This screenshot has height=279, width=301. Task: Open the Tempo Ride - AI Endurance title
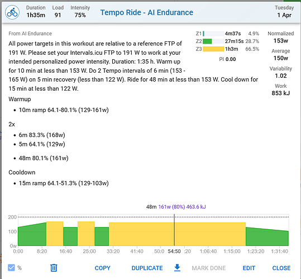[x=147, y=12]
